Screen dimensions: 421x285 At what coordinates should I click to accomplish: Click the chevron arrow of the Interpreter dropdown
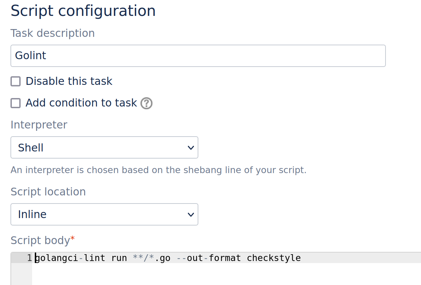[191, 148]
